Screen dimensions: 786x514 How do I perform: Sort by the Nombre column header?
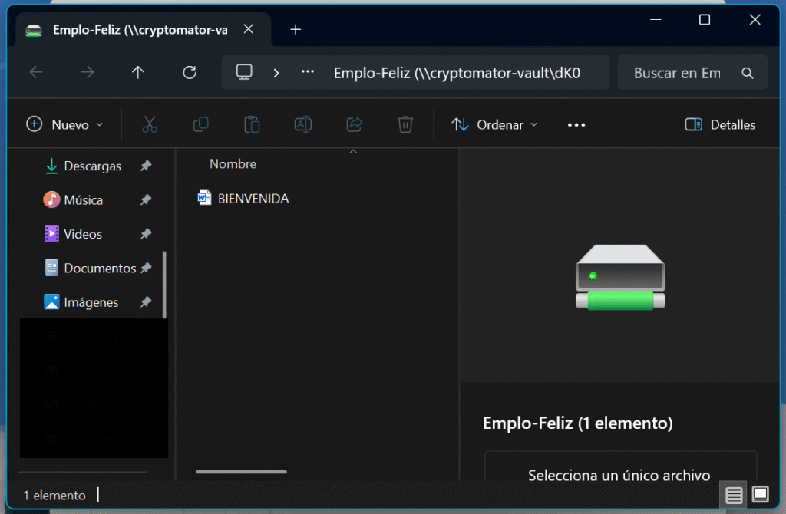pos(233,164)
